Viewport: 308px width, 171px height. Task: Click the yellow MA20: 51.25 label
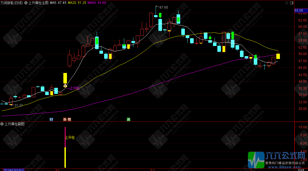click(x=77, y=3)
